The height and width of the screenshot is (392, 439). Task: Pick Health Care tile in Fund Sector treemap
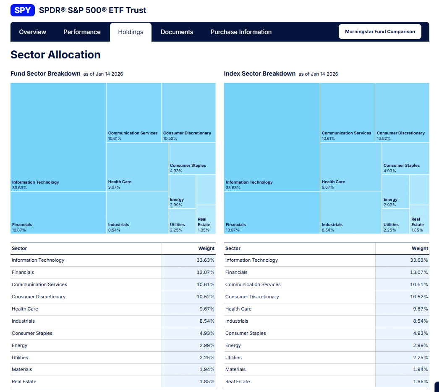point(137,167)
